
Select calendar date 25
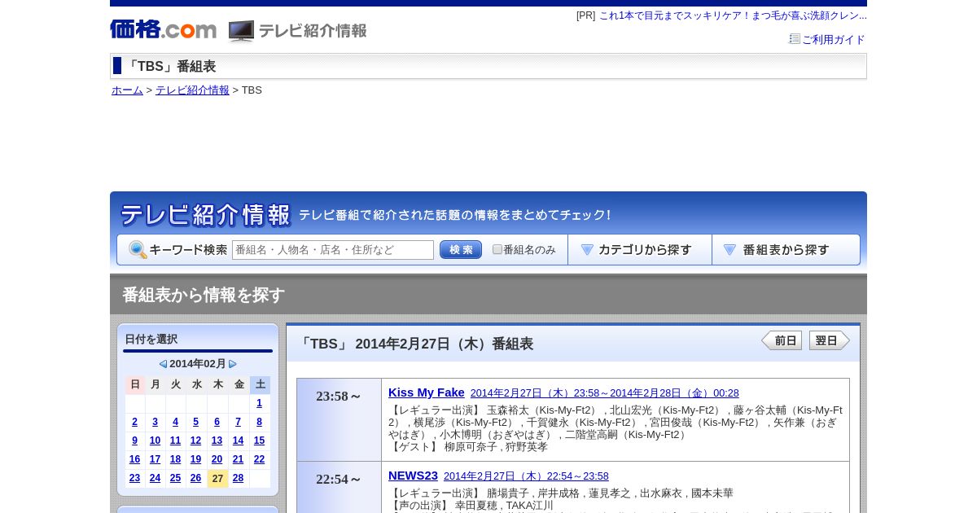175,478
